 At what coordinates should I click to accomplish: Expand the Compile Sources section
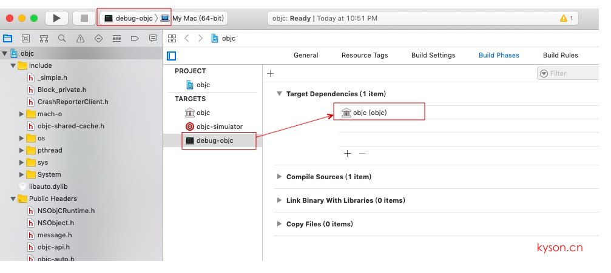point(279,177)
